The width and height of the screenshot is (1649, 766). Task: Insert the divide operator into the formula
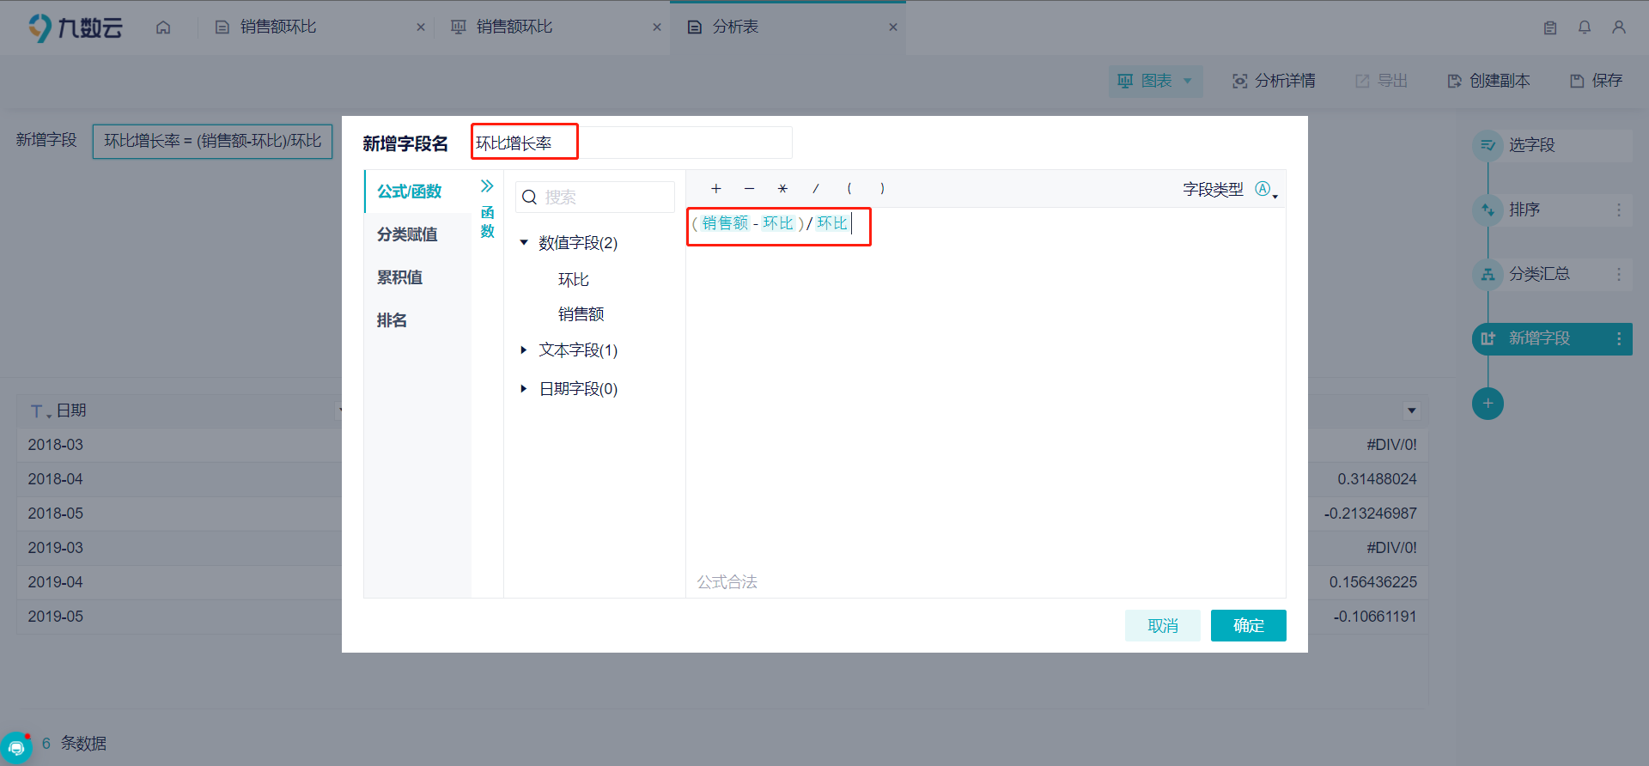tap(816, 188)
